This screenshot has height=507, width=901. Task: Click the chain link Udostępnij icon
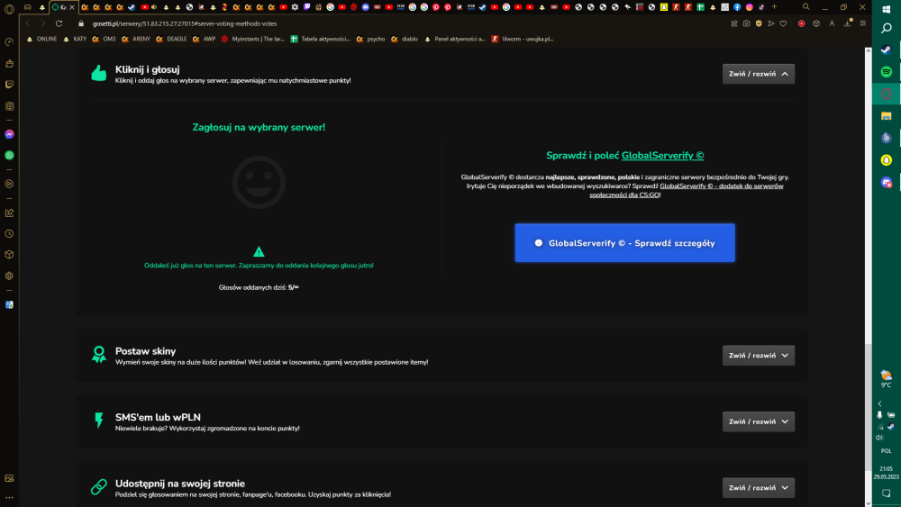click(x=99, y=486)
